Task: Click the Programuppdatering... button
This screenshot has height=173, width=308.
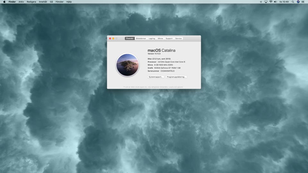Action: 176,77
